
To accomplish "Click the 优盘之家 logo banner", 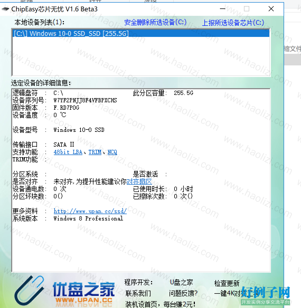I will tap(65, 291).
